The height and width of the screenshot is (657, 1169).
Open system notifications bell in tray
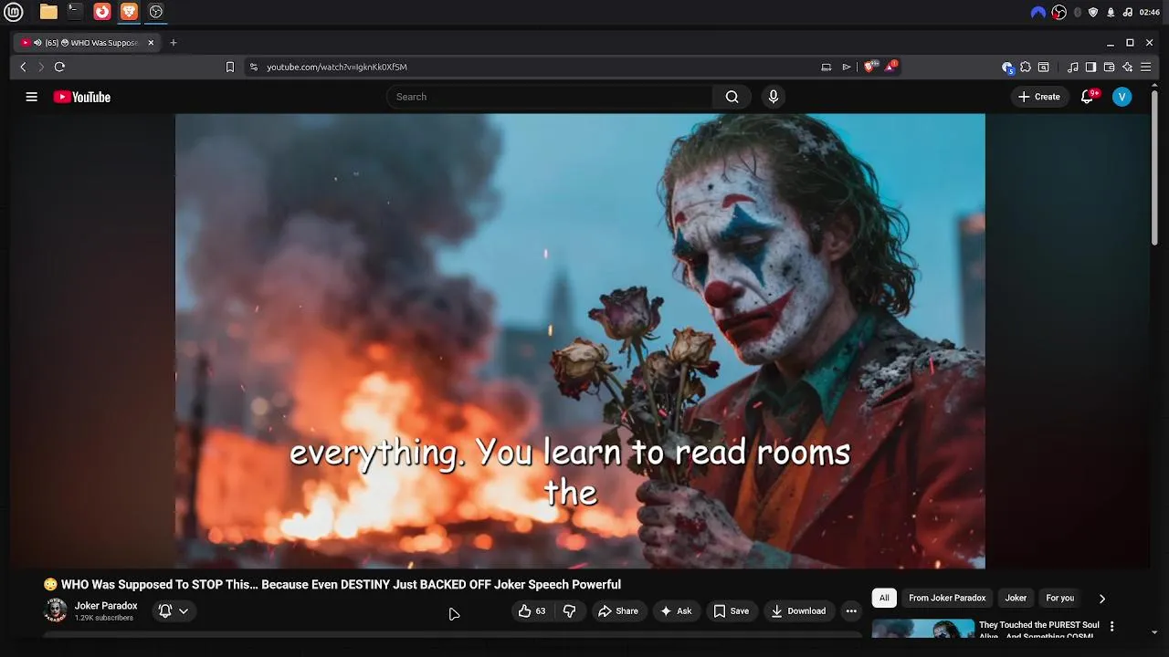1111,13
